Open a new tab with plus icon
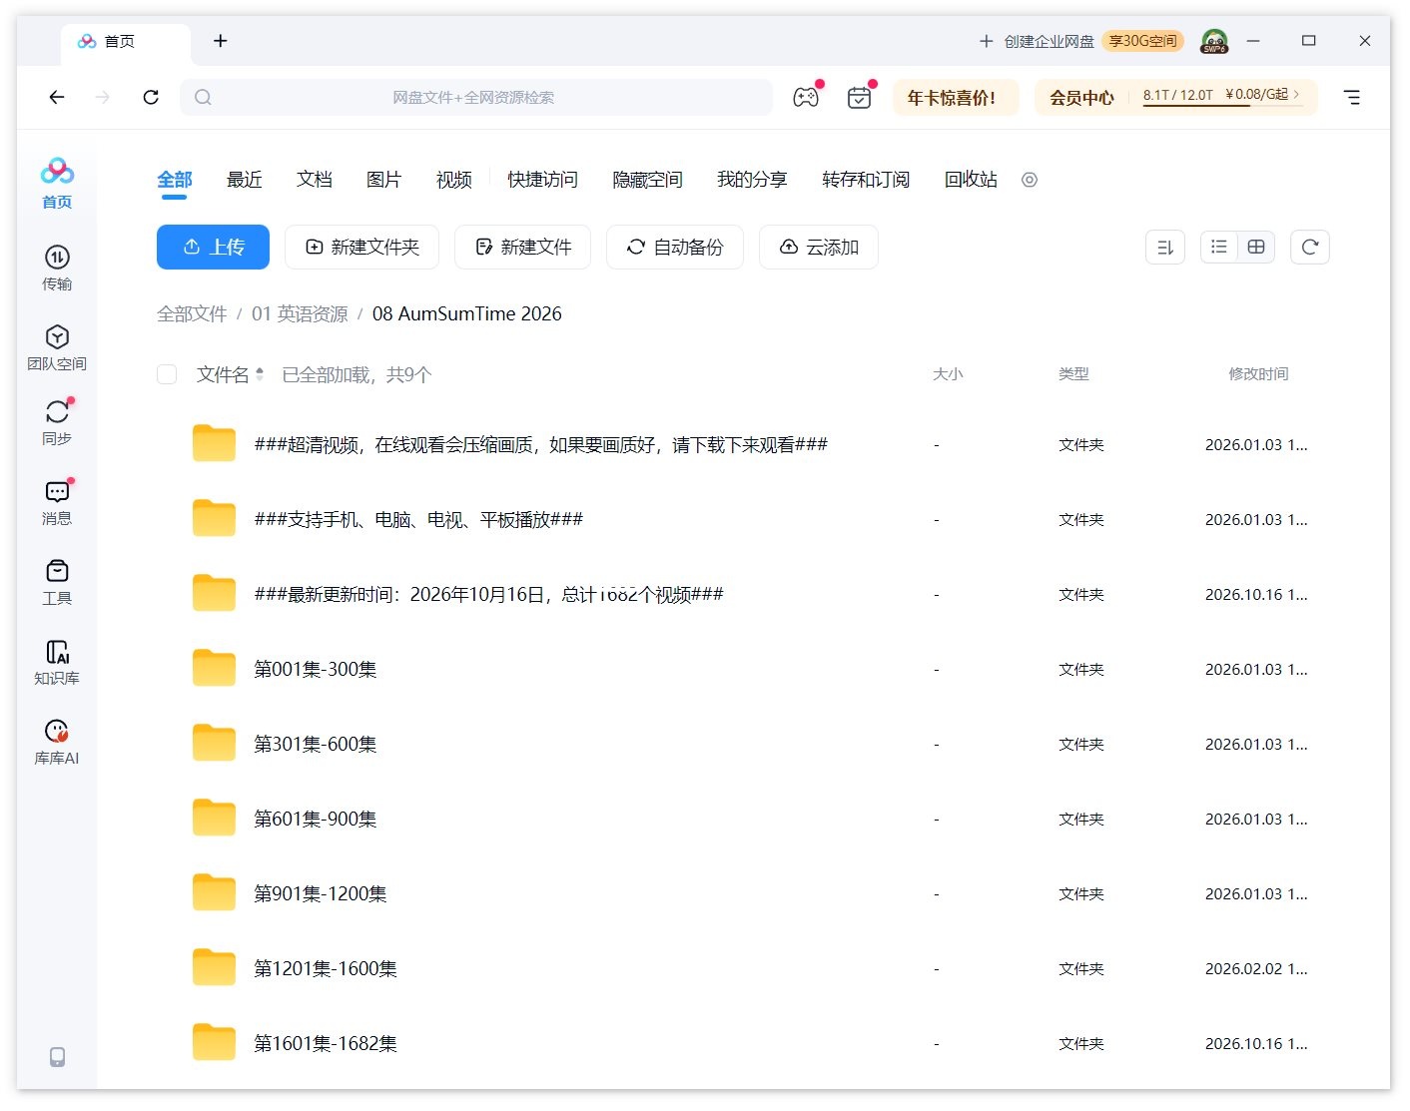Viewport: 1410px width, 1111px height. point(221,41)
